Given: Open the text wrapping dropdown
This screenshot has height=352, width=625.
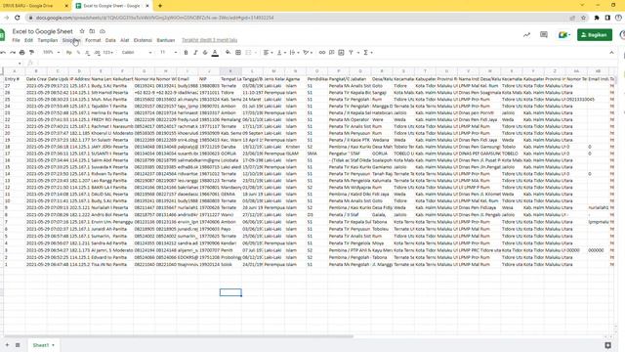Looking at the screenshot, I should (294, 52).
